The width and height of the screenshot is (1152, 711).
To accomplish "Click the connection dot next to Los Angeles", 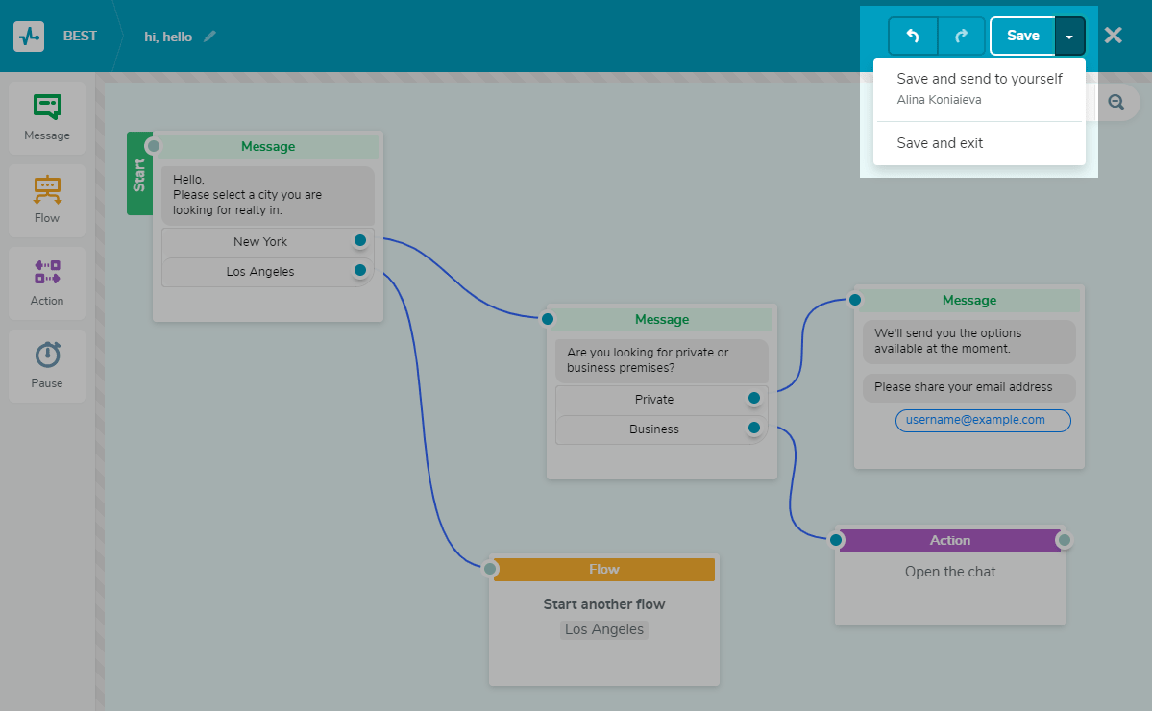I will (359, 271).
